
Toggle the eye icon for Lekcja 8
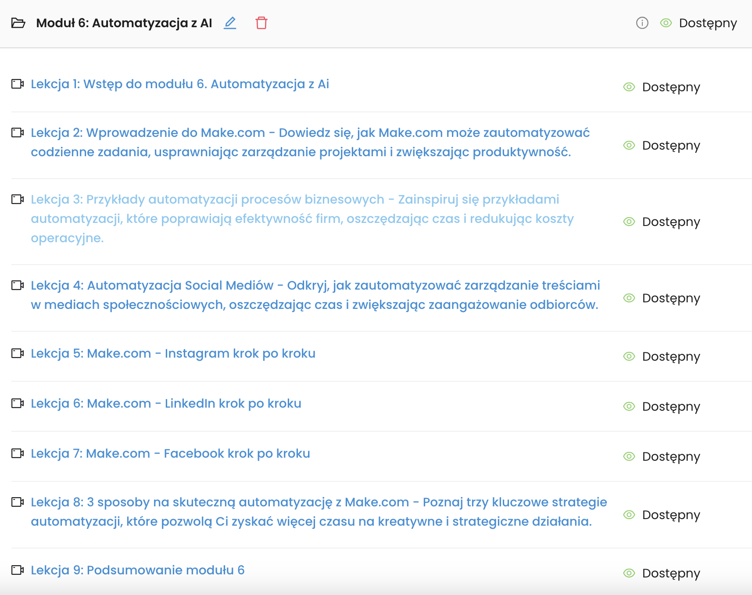[x=629, y=515]
